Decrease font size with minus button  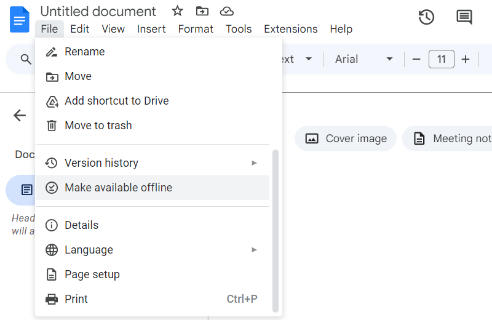(416, 59)
